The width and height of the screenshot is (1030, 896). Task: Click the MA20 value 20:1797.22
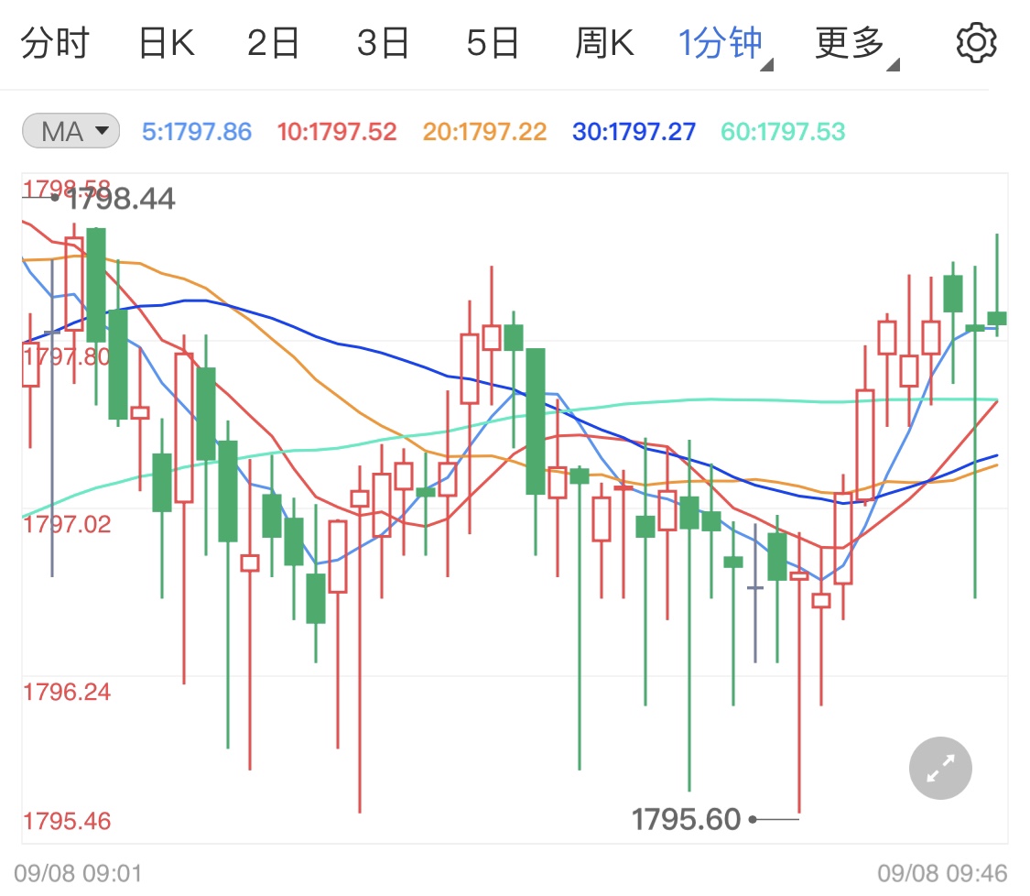pyautogui.click(x=484, y=132)
